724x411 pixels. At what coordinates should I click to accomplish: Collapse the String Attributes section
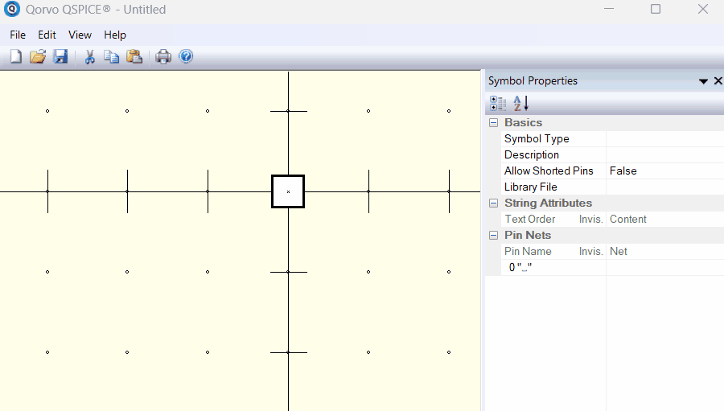[x=493, y=203]
